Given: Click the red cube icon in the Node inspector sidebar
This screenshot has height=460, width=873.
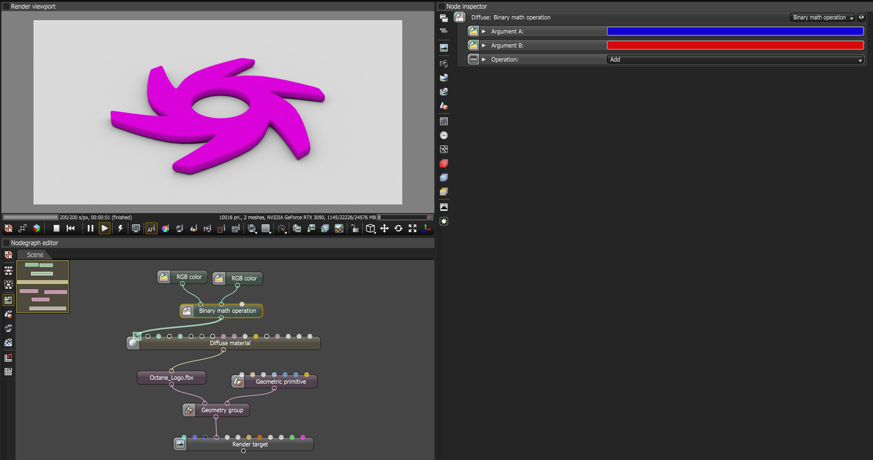Looking at the screenshot, I should (x=444, y=163).
